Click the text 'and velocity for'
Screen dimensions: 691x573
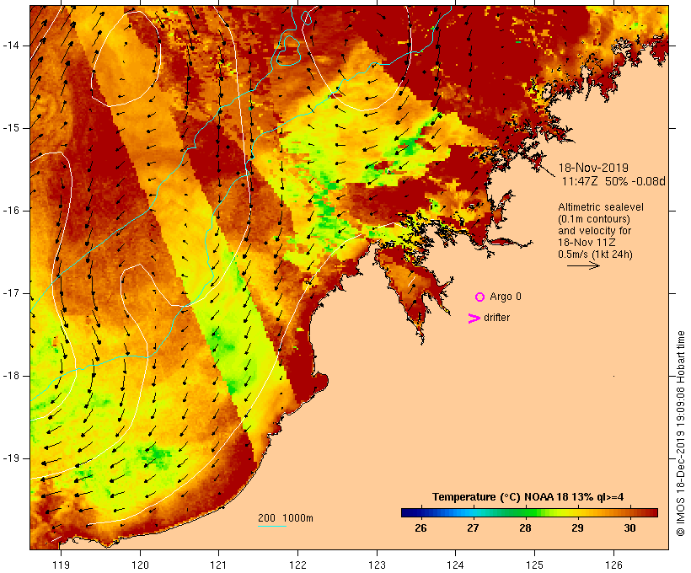tap(594, 231)
